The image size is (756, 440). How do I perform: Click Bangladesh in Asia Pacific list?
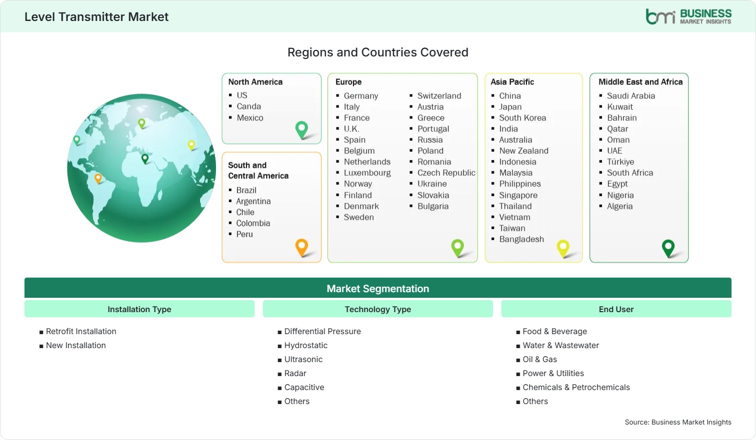tap(521, 239)
